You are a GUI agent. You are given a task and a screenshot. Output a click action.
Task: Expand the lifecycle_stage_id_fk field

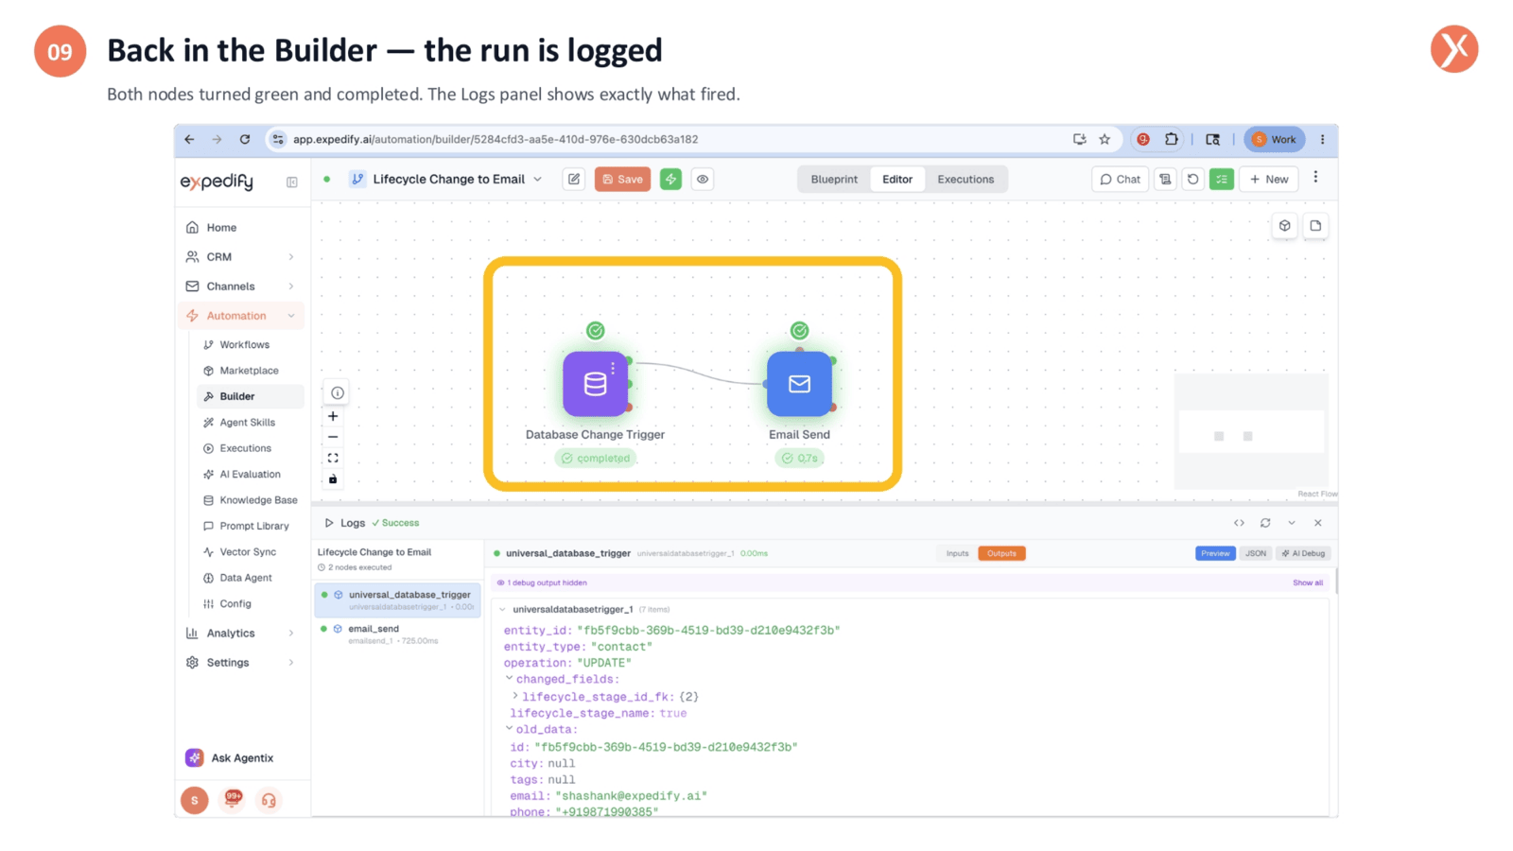[515, 696]
